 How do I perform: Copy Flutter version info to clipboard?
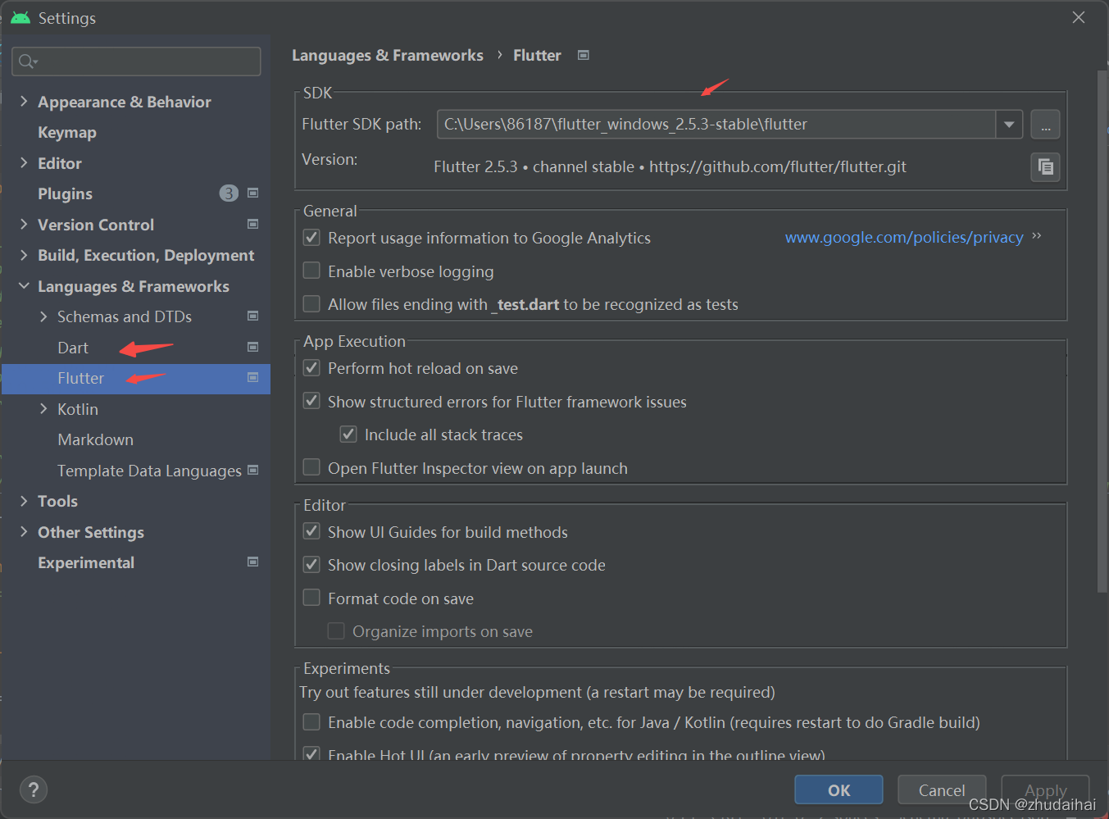pyautogui.click(x=1045, y=167)
